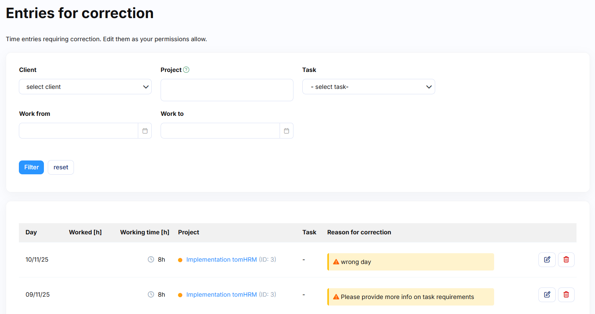Image resolution: width=595 pixels, height=314 pixels.
Task: Open Implementation tomHRM link for 09/11/25
Action: pyautogui.click(x=221, y=295)
